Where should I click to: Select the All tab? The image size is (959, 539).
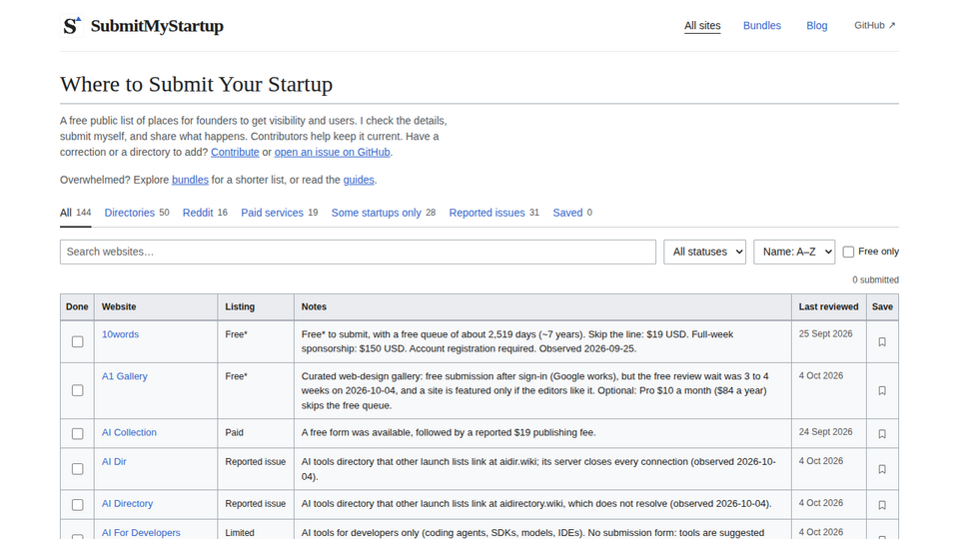(75, 213)
